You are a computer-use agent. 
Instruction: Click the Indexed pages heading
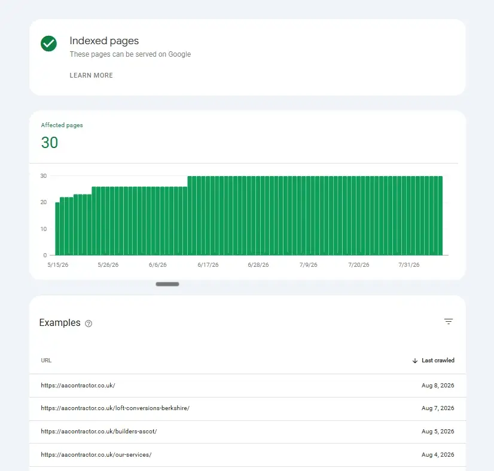[104, 41]
